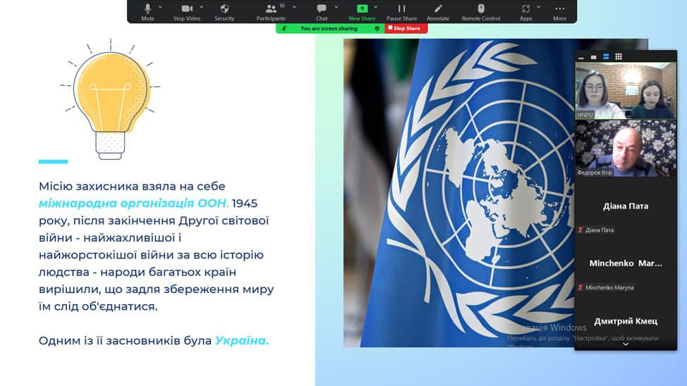The image size is (687, 386).
Task: Start a New Share
Action: click(362, 12)
